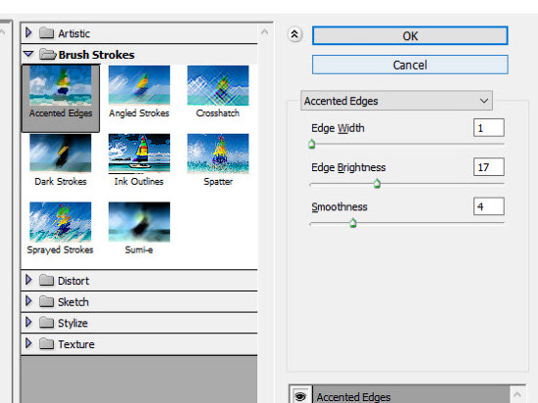Click the Edge Width slider handle
Viewport: 538px width, 403px height.
[x=311, y=144]
